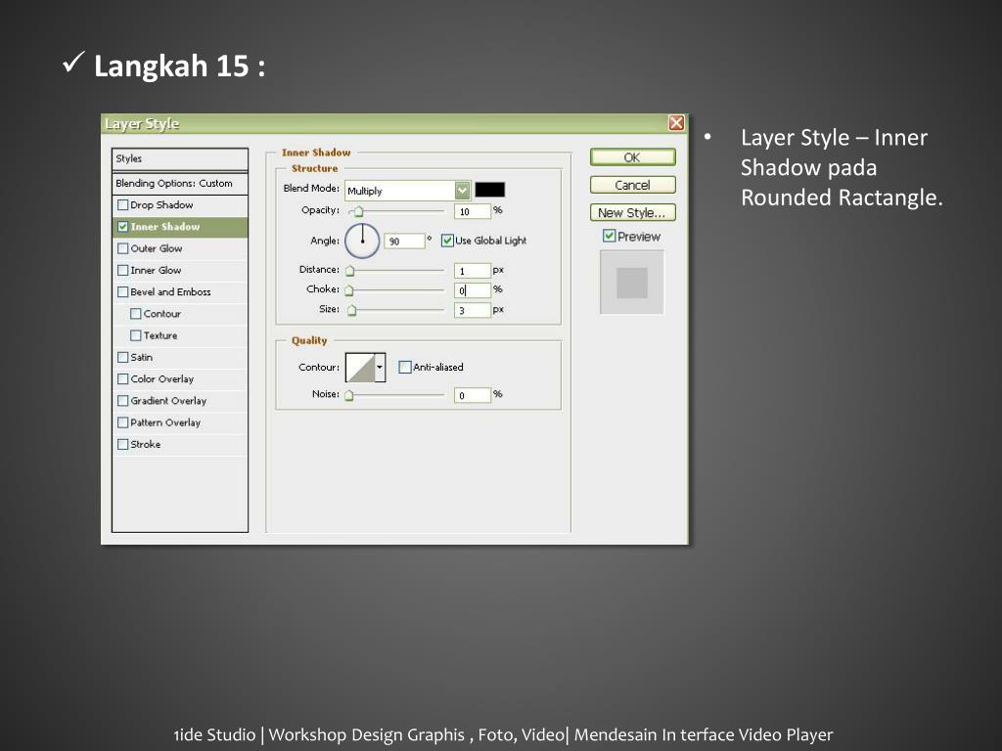Select the Drop Shadow style row
The width and height of the screenshot is (1002, 751).
pos(180,205)
